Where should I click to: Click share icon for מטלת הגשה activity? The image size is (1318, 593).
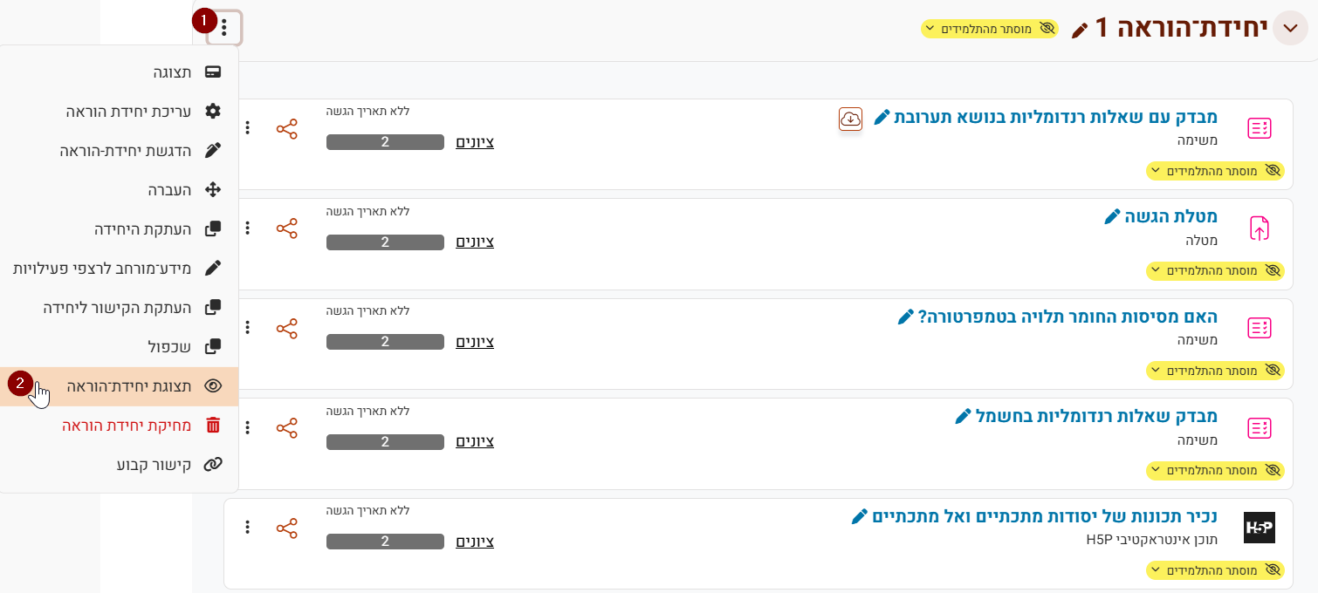click(x=286, y=228)
